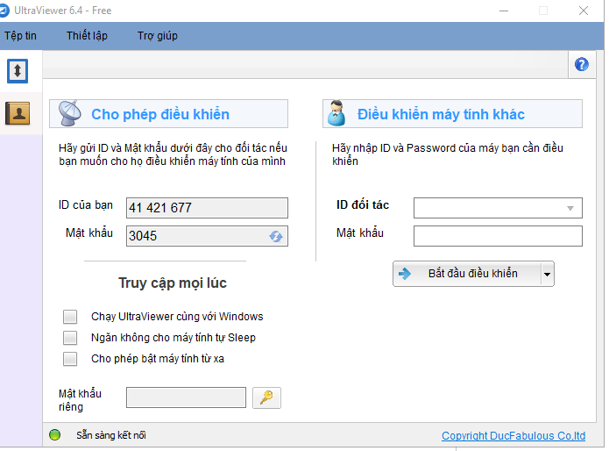Open the Tệp tin menu
Image resolution: width=609 pixels, height=451 pixels.
pyautogui.click(x=20, y=36)
